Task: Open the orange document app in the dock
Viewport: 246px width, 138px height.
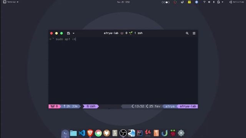Action: point(156,133)
